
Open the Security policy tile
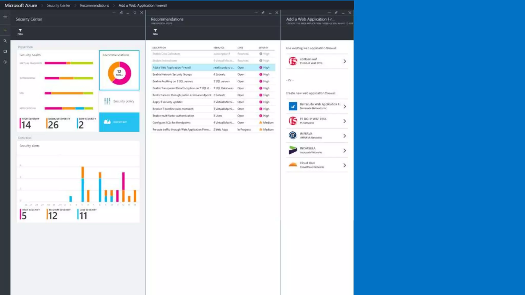(x=119, y=101)
